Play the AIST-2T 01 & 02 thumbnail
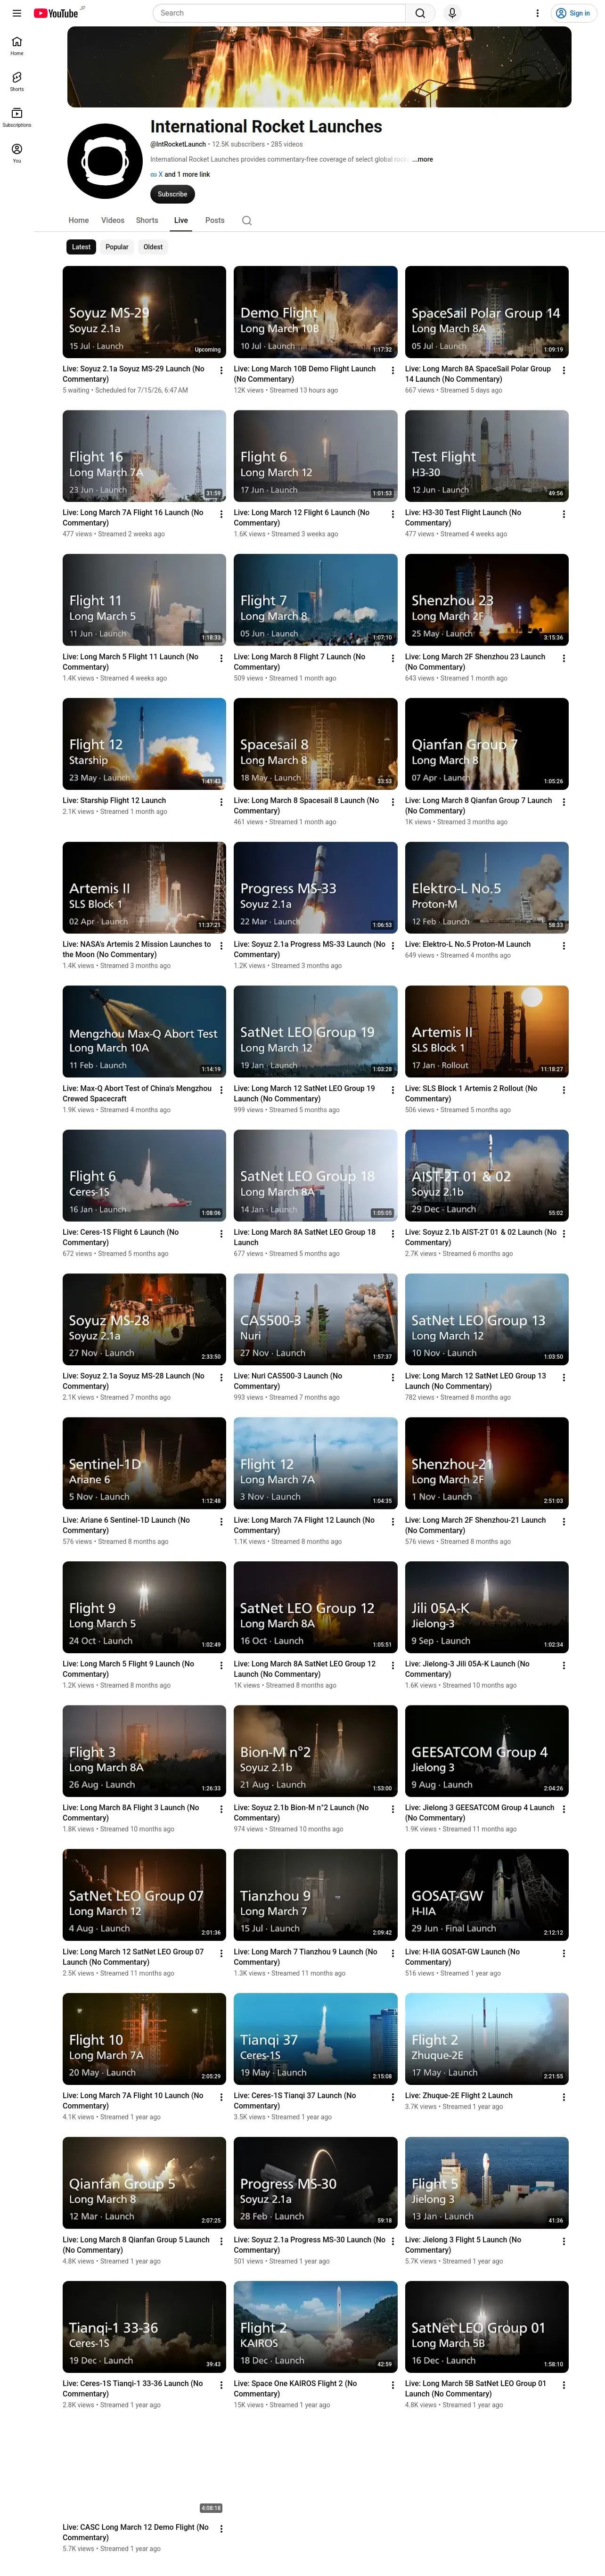Viewport: 605px width, 2576px height. 487,1175
